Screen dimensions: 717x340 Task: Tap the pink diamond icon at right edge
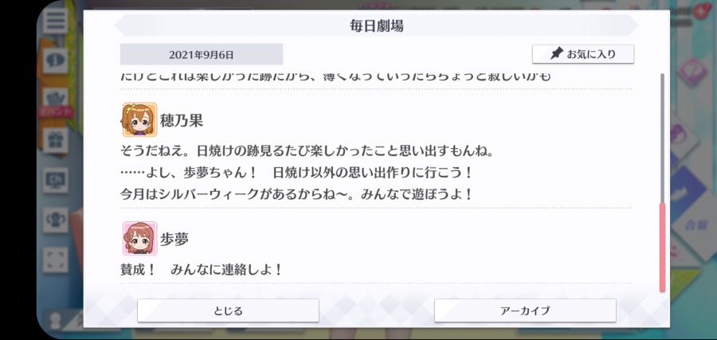coord(693,72)
